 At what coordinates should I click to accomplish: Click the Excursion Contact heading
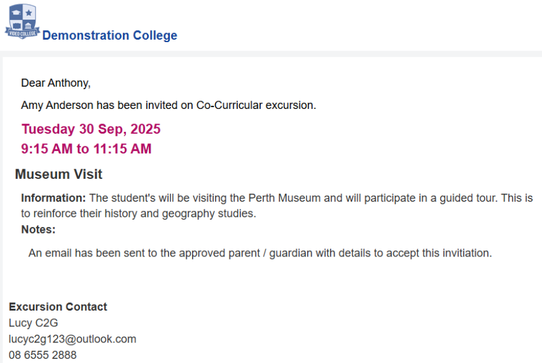(x=58, y=306)
